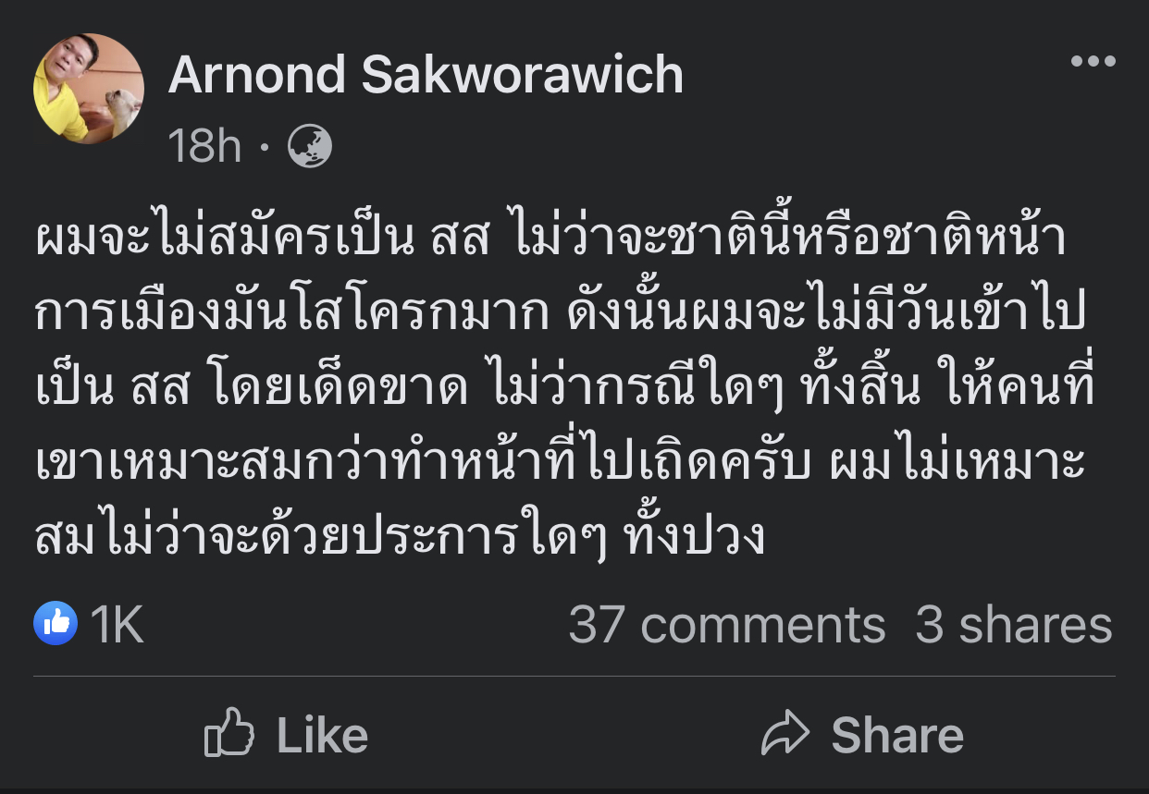Click the curved arrow icon beside Share

(x=785, y=735)
